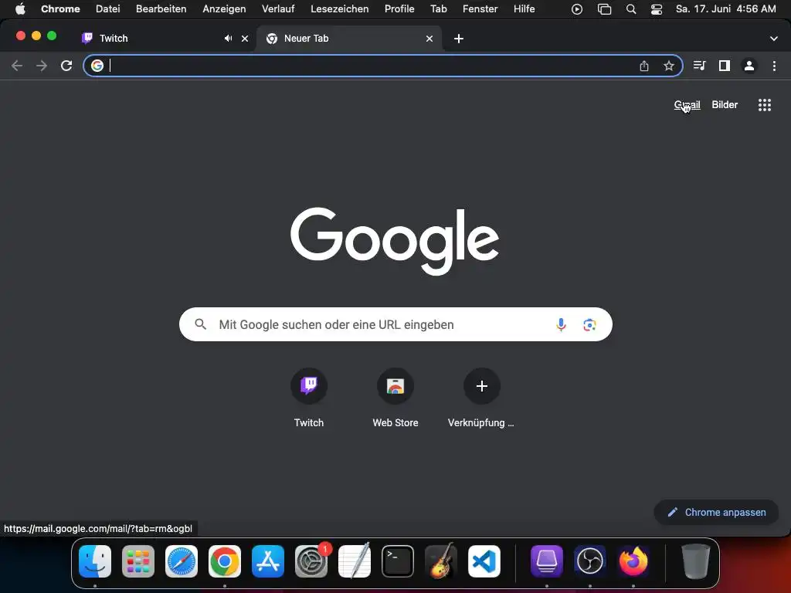Open TextEdit from the Dock
This screenshot has width=791, height=593.
355,561
